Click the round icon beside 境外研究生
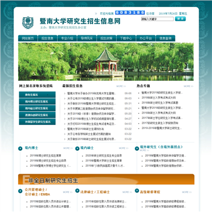The width and height of the screenshot is (212, 212). pyautogui.click(x=137, y=148)
